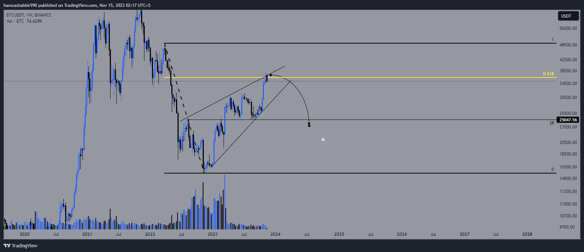Click the Vol · BTC 74.629K indicator label

(x=24, y=21)
